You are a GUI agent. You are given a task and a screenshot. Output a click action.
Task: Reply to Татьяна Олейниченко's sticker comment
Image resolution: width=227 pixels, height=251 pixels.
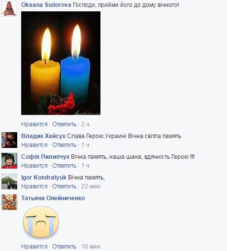(x=65, y=247)
